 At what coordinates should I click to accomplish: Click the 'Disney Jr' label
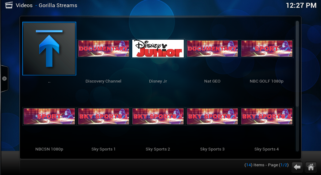[x=158, y=81]
